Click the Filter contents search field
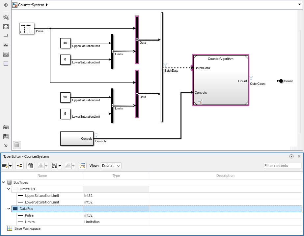Viewport: 304px width, 236px height. [x=282, y=166]
